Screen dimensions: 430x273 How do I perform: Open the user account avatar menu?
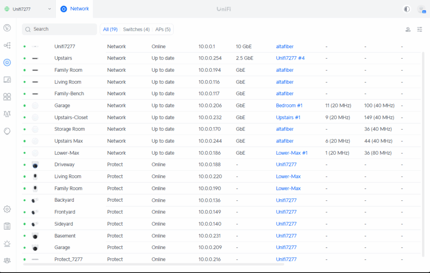(421, 9)
